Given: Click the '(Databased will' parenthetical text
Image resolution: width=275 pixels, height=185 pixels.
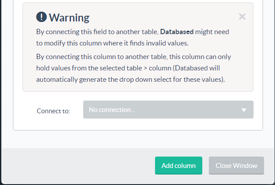Looking at the screenshot, I should [x=197, y=68].
